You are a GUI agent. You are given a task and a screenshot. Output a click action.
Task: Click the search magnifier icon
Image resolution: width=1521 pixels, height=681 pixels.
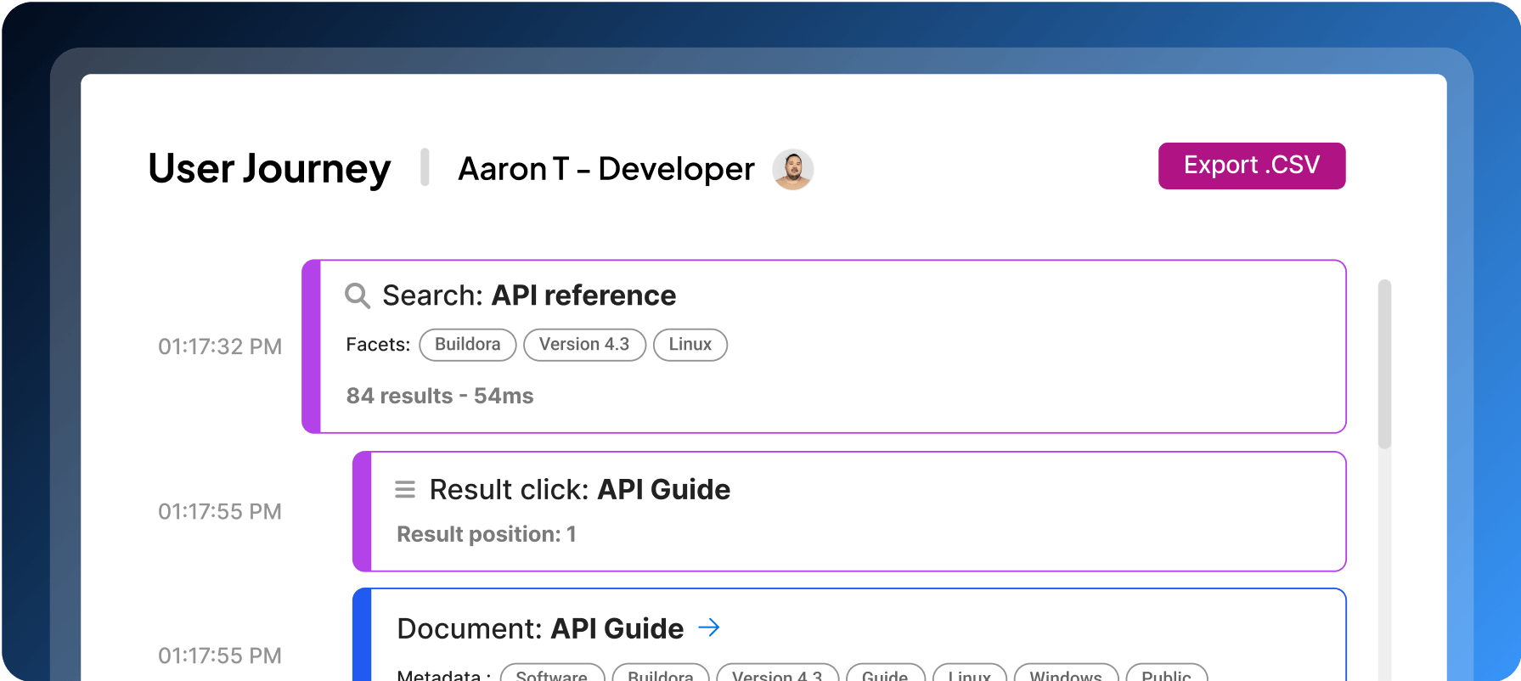pos(357,295)
